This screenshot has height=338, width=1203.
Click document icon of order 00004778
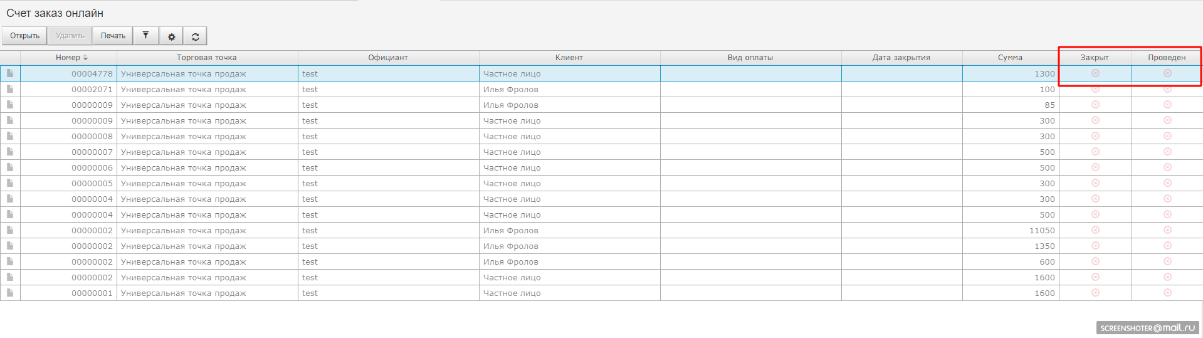pos(10,73)
